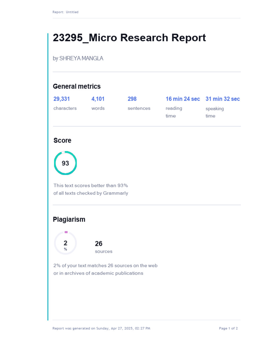Click the Plagiarism section heading
The height and width of the screenshot is (343, 257).
[69, 219]
